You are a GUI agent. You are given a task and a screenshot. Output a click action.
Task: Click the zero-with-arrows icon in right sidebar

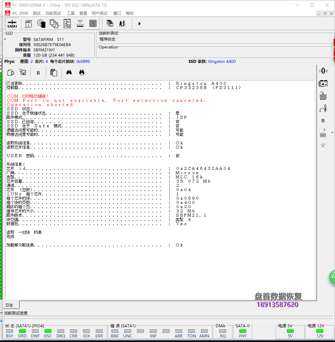pyautogui.click(x=323, y=71)
